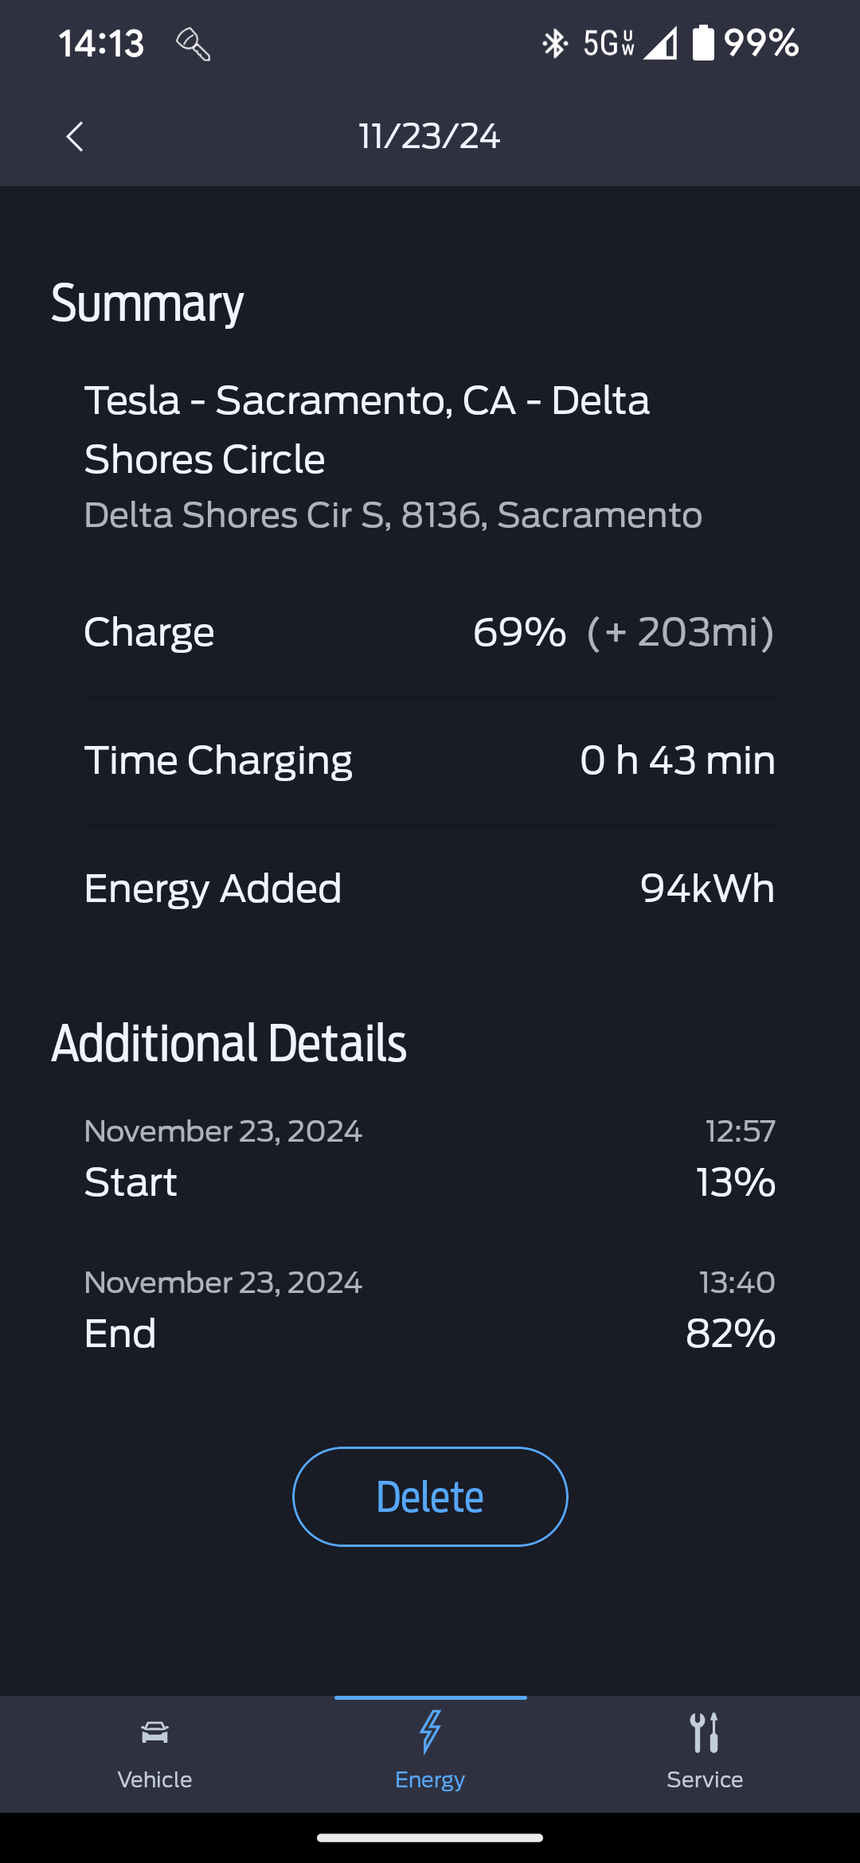This screenshot has width=860, height=1863.
Task: Tap the Bluetooth status icon
Action: point(554,43)
